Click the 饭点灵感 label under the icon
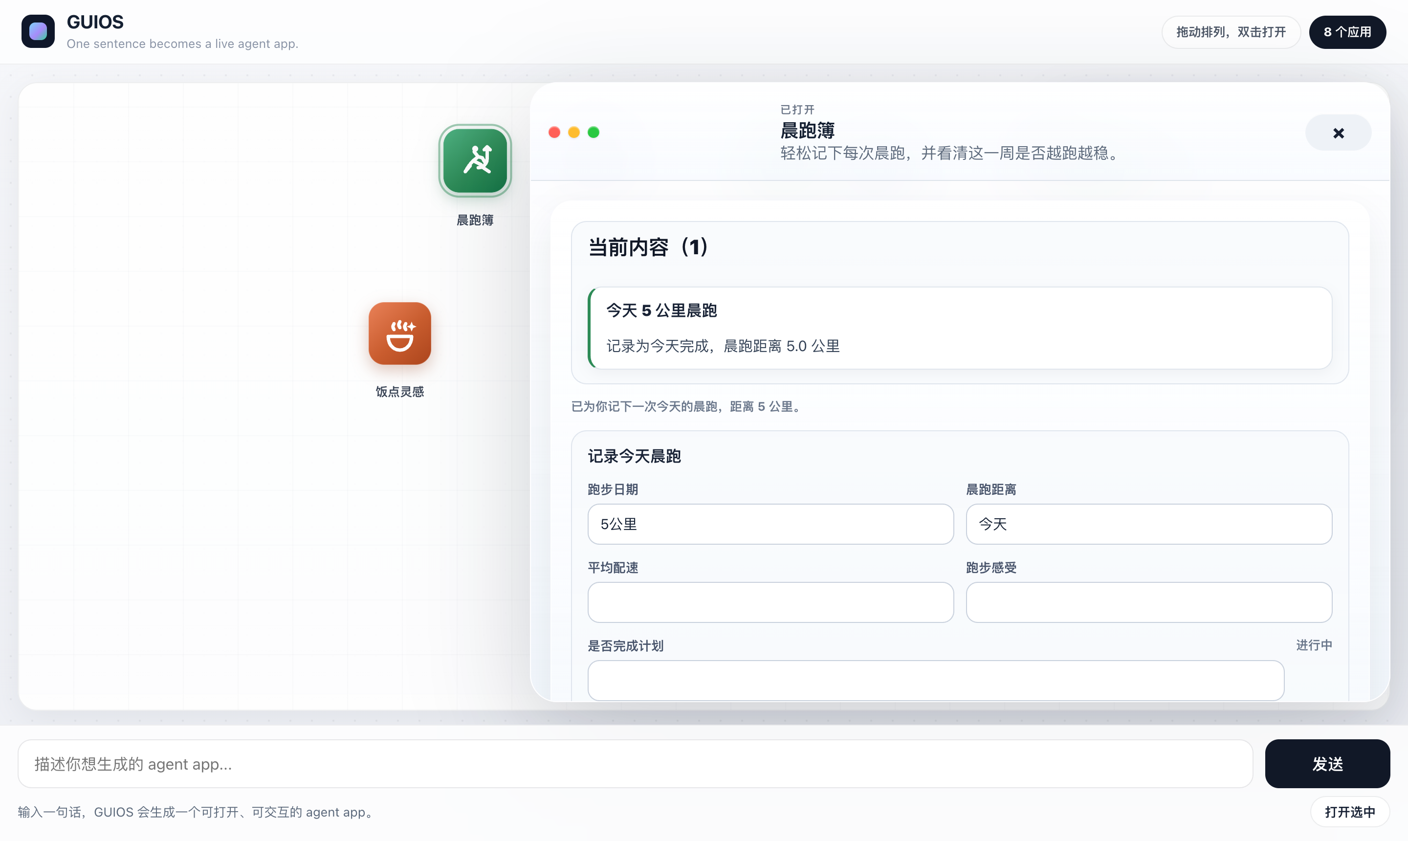1408x841 pixels. tap(399, 392)
